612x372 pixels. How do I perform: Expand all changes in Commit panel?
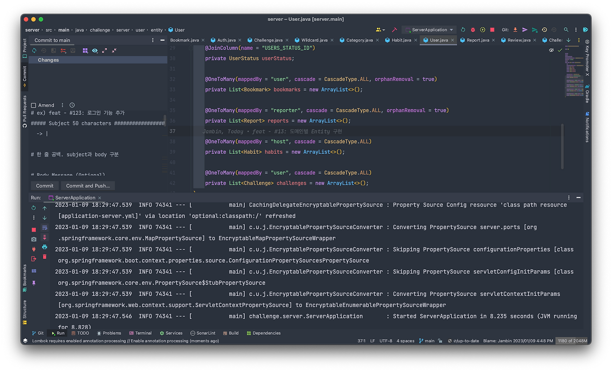point(104,50)
